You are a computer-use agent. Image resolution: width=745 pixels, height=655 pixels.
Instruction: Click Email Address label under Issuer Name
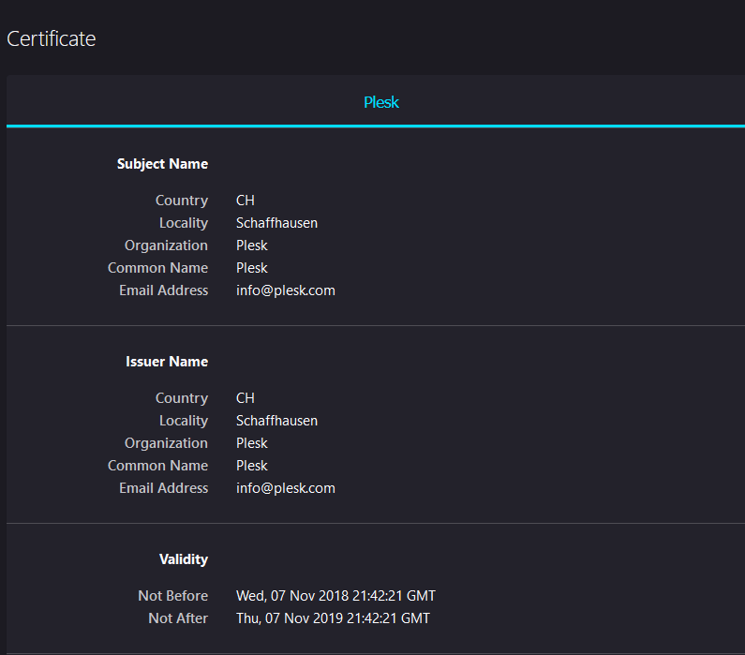coord(164,488)
